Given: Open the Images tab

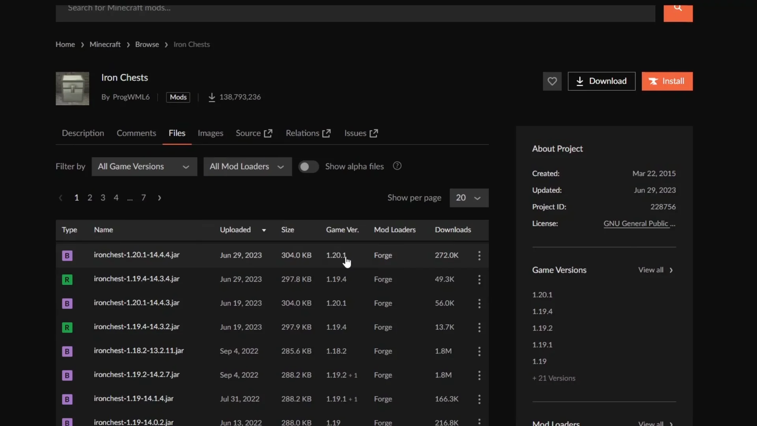Looking at the screenshot, I should coord(211,133).
